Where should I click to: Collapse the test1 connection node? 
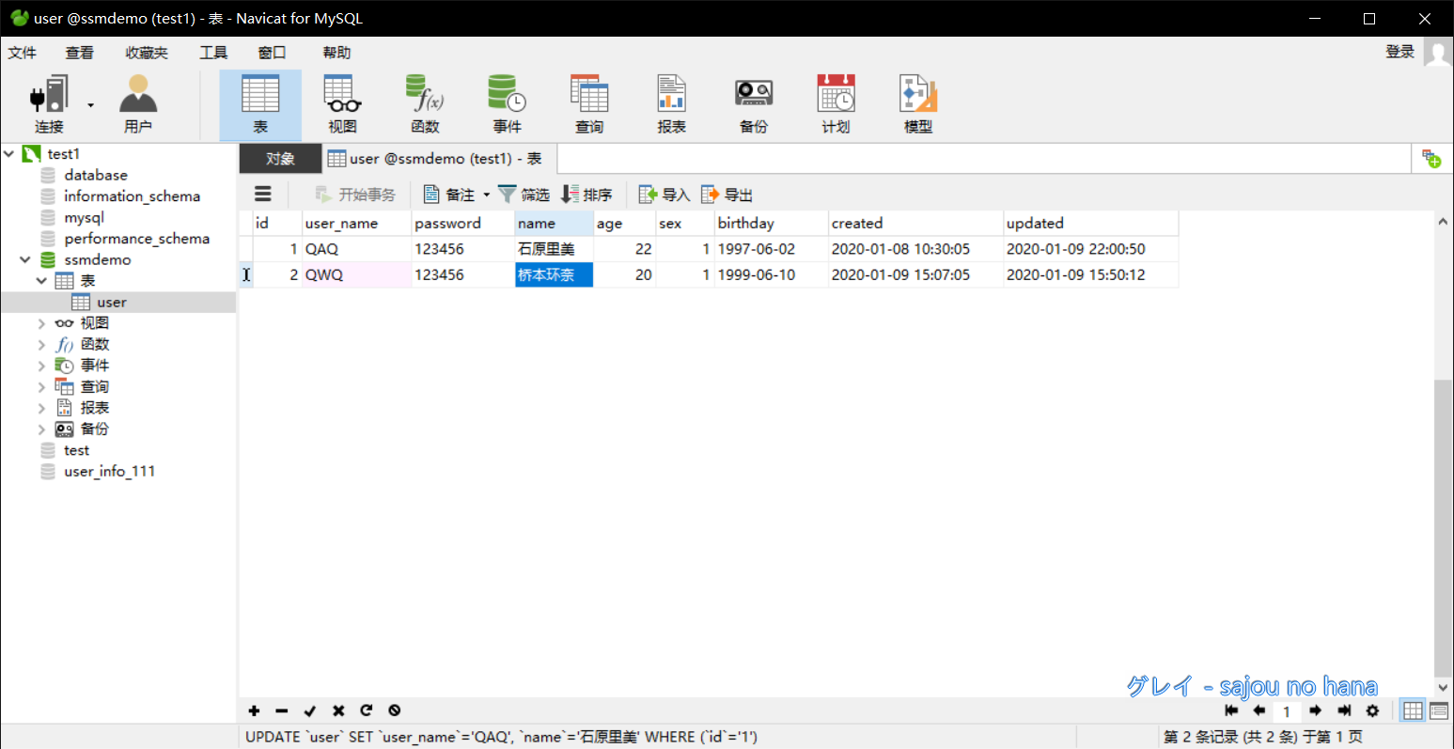coord(9,153)
